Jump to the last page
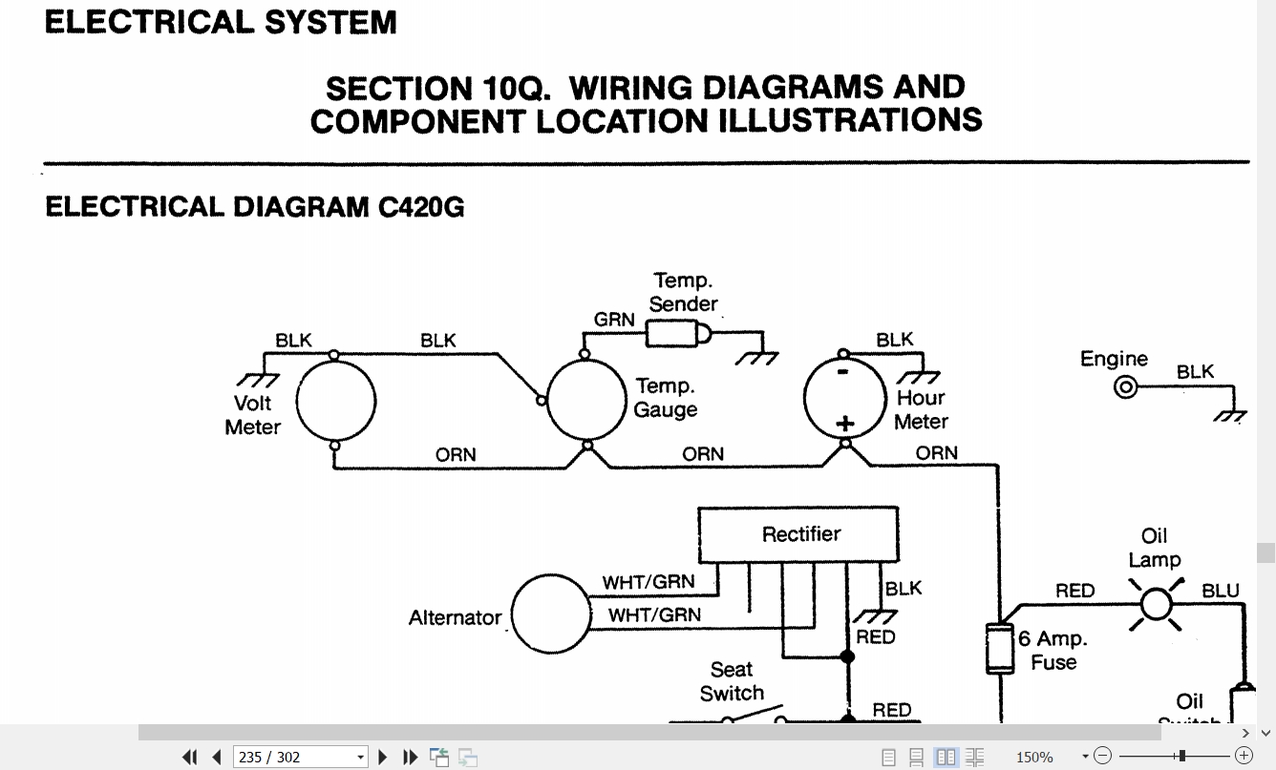This screenshot has height=770, width=1276. click(411, 757)
